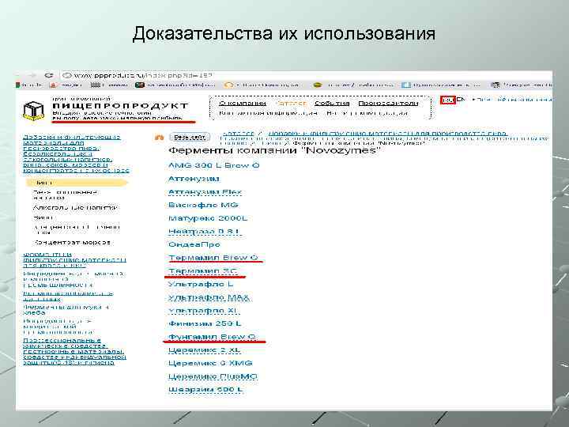Open the Шеарзим 500 L product link

tap(205, 390)
